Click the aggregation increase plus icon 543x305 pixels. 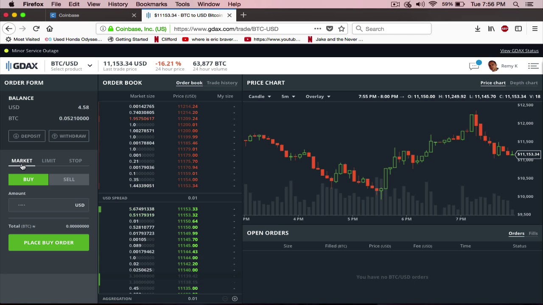tap(235, 299)
